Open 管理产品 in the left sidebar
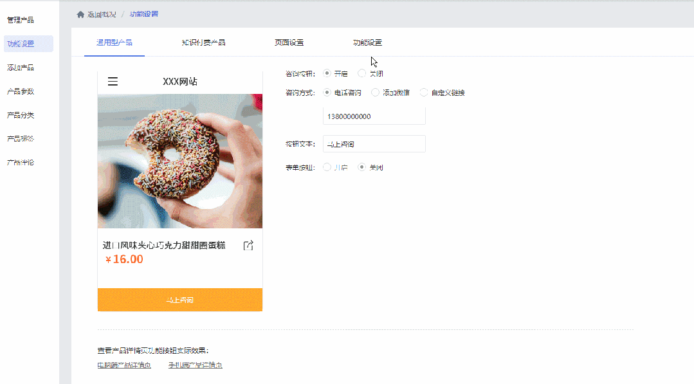 pos(21,20)
